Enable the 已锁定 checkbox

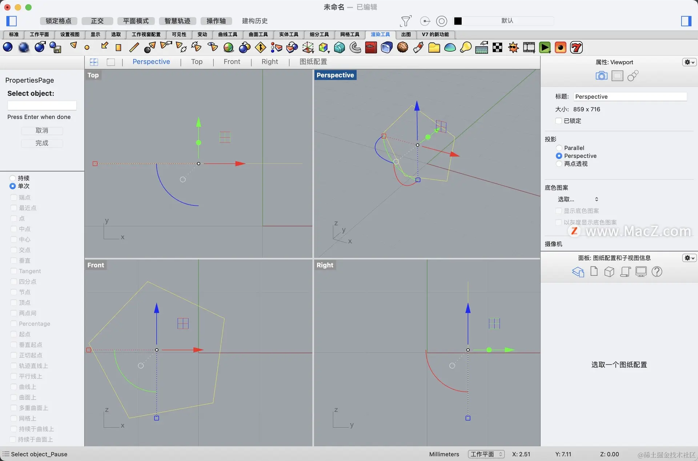point(559,121)
